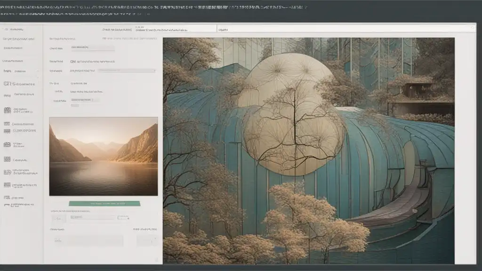
Task: Open the wide dropdown in the settings form
Action: pyautogui.click(x=127, y=71)
